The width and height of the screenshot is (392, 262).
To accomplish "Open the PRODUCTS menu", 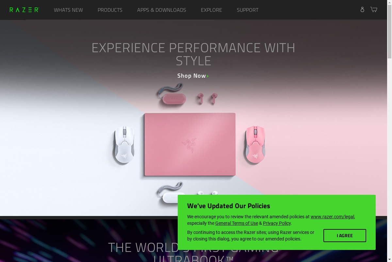I will 110,10.
